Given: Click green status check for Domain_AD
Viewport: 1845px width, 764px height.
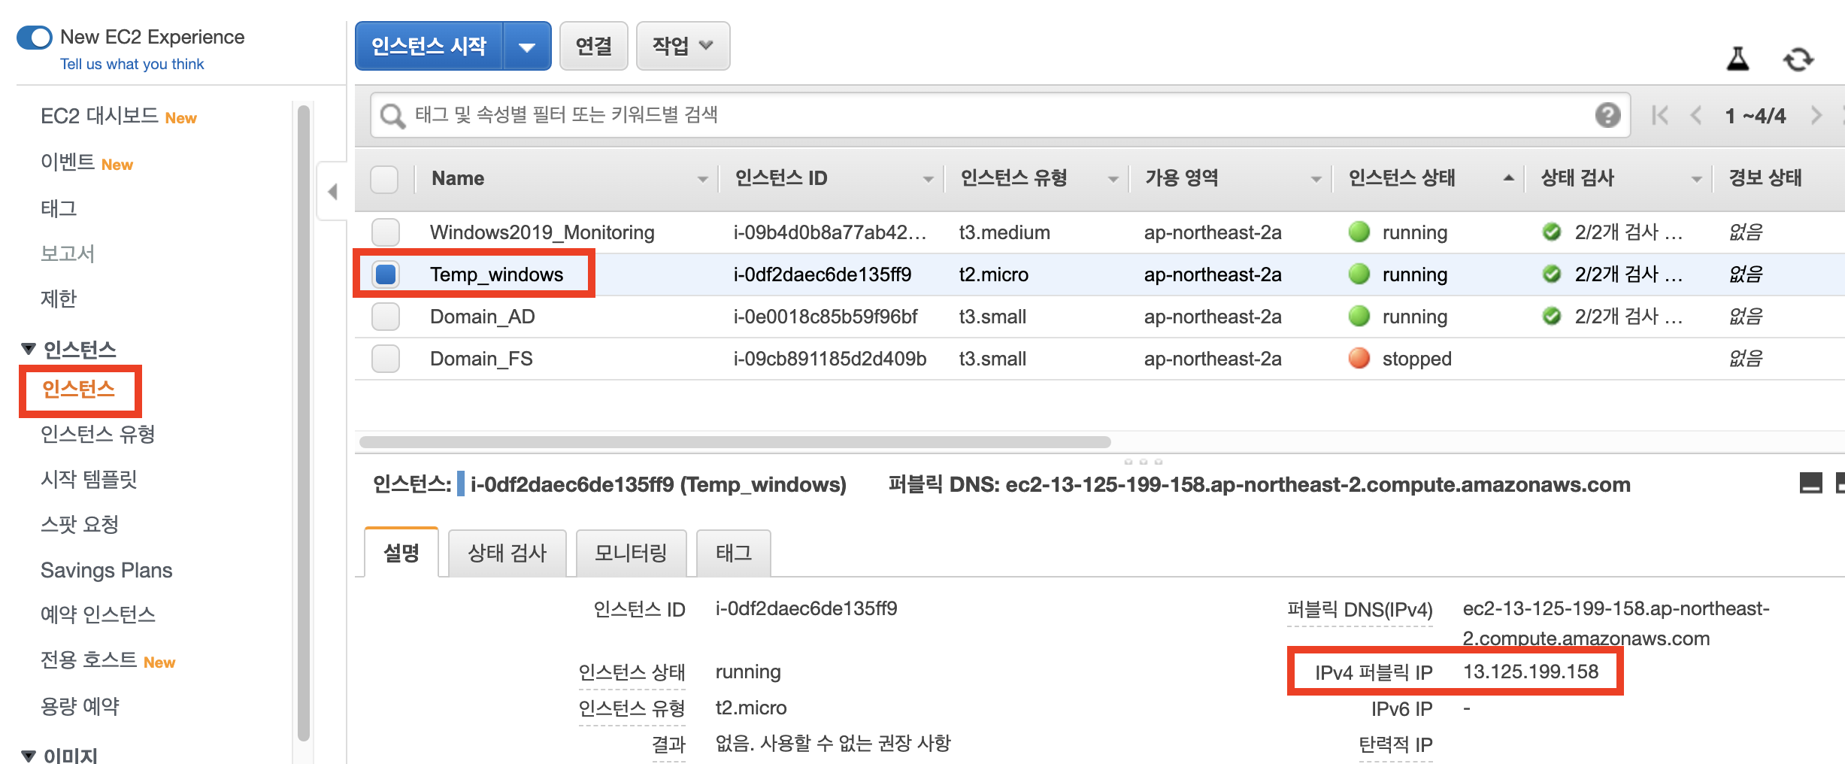Looking at the screenshot, I should click(1551, 316).
